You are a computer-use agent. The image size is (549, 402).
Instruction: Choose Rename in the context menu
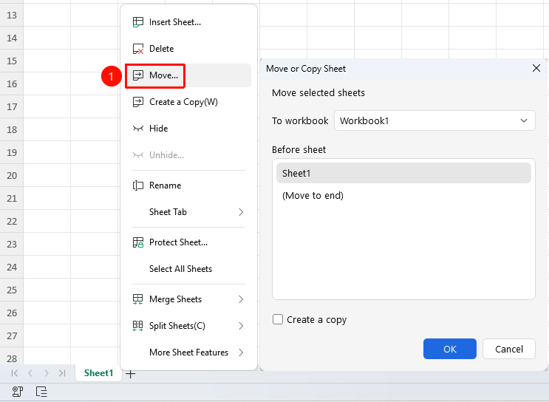coord(188,185)
